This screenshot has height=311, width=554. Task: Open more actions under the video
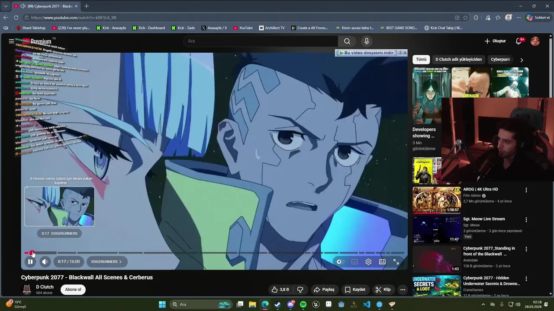403,290
